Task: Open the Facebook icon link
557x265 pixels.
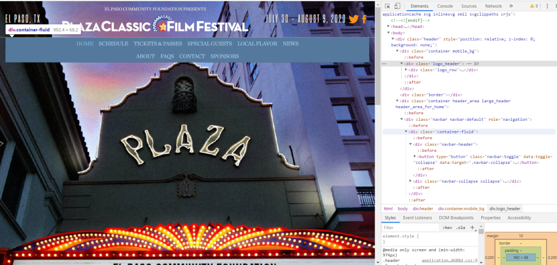Action: (364, 19)
